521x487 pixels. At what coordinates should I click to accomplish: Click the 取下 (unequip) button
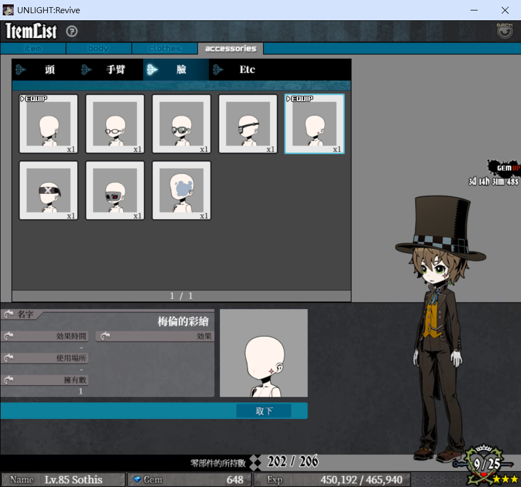coord(264,411)
